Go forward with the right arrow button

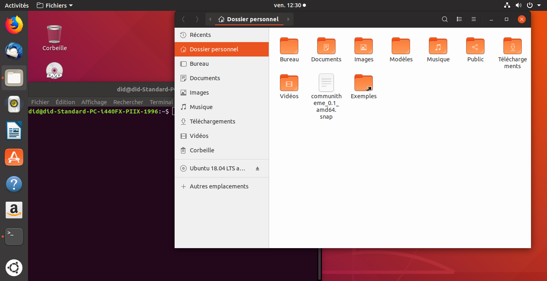(x=197, y=19)
